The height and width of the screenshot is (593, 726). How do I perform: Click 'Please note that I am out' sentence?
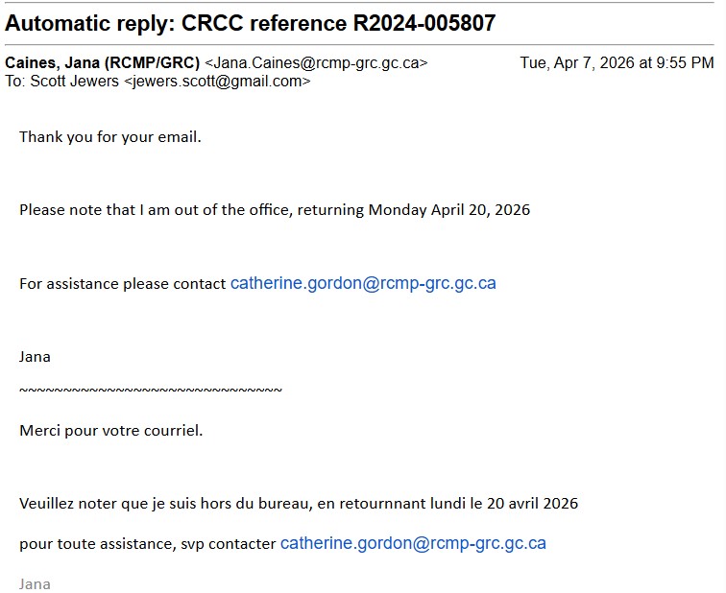pos(275,210)
